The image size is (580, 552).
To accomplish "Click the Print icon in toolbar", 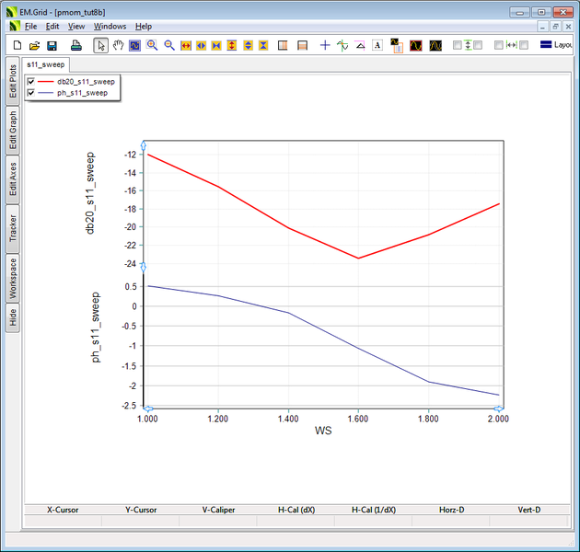I will [x=77, y=45].
